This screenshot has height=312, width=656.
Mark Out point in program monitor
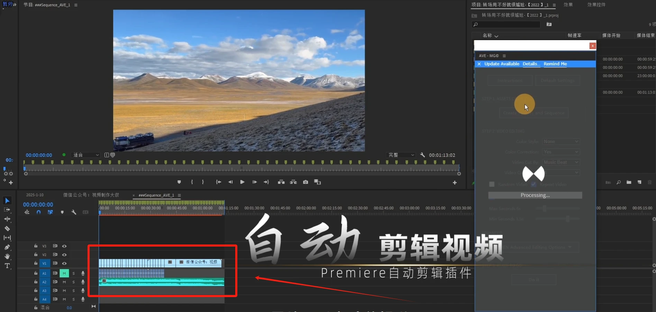click(x=203, y=182)
